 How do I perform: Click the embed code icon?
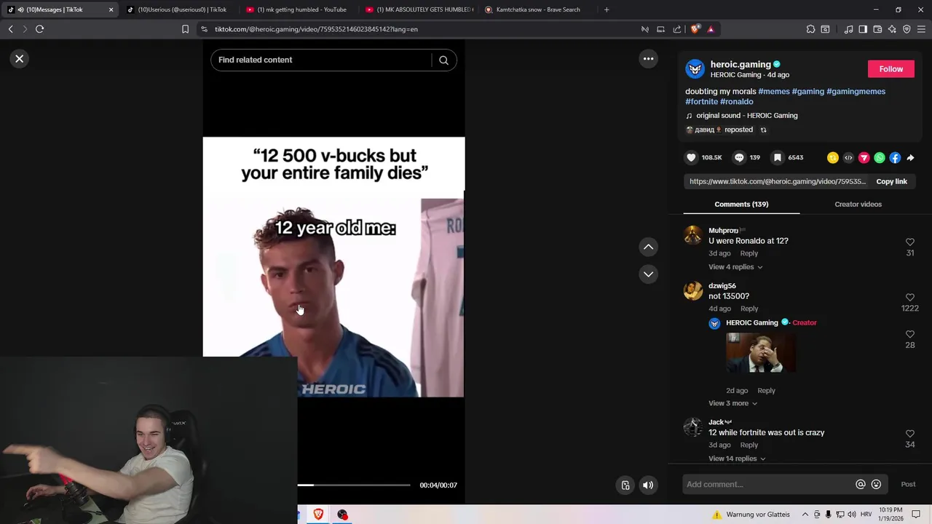pyautogui.click(x=848, y=158)
